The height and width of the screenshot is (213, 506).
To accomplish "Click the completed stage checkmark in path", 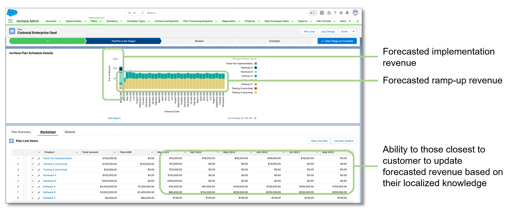I will [48, 41].
